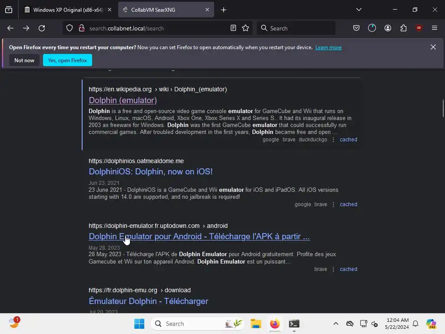Expand options dots on Wikipedia result
This screenshot has width=445, height=334.
(333, 140)
